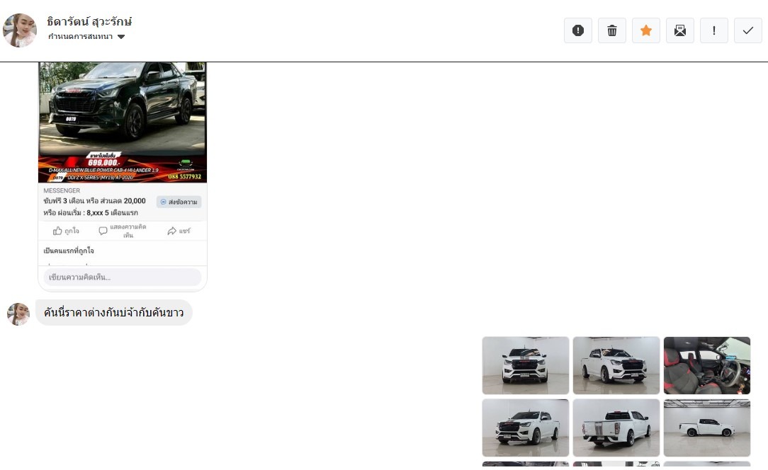This screenshot has height=470, width=768.
Task: Click the MESSENGER label under the ad
Action: click(x=62, y=190)
